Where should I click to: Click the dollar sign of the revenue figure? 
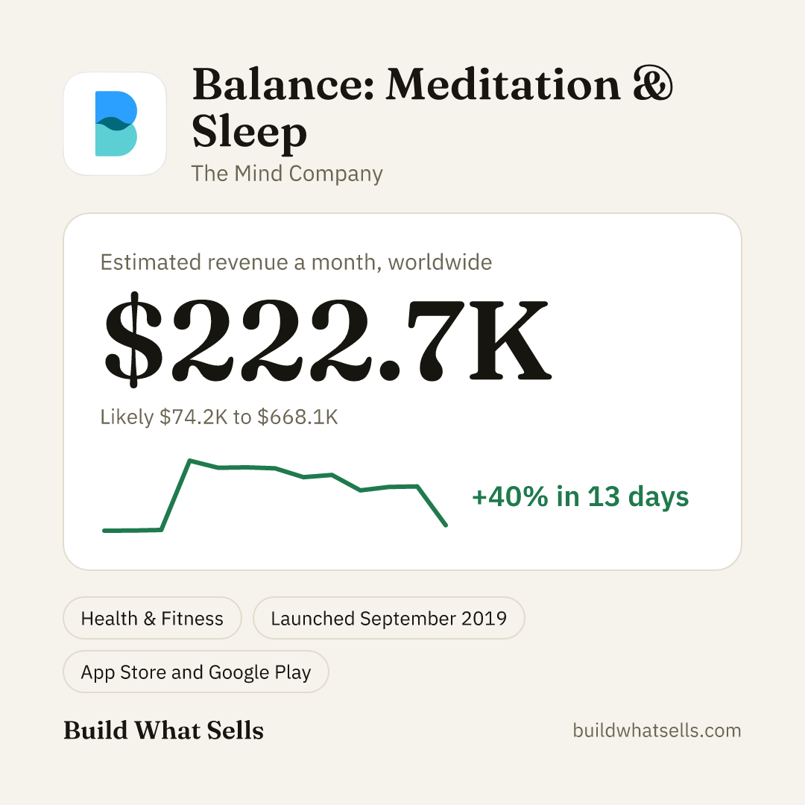click(133, 339)
